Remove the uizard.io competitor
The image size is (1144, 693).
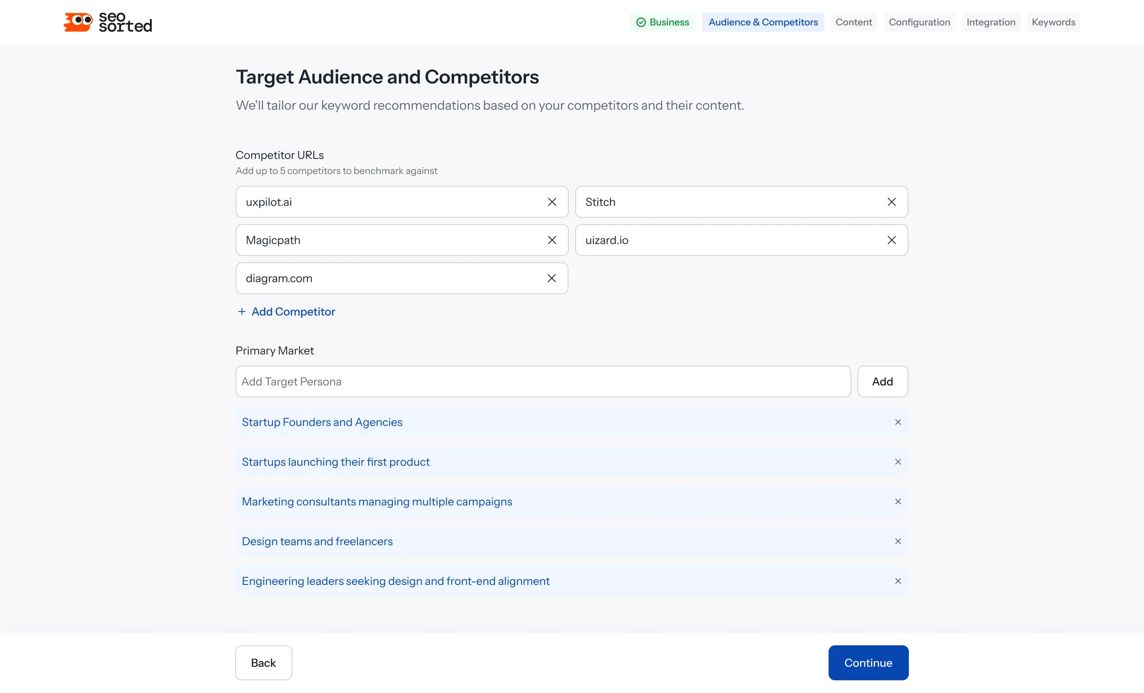[x=891, y=240]
